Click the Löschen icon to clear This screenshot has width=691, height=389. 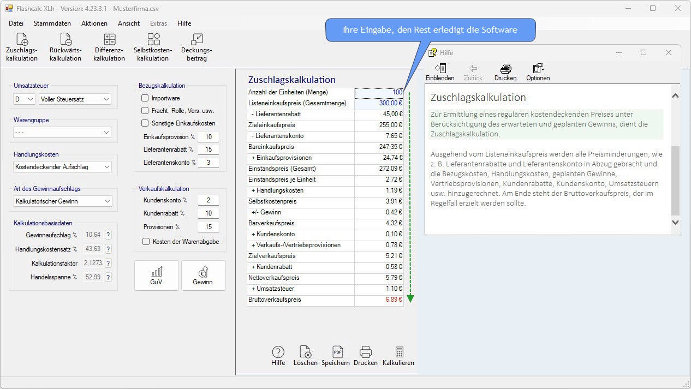[x=305, y=356]
